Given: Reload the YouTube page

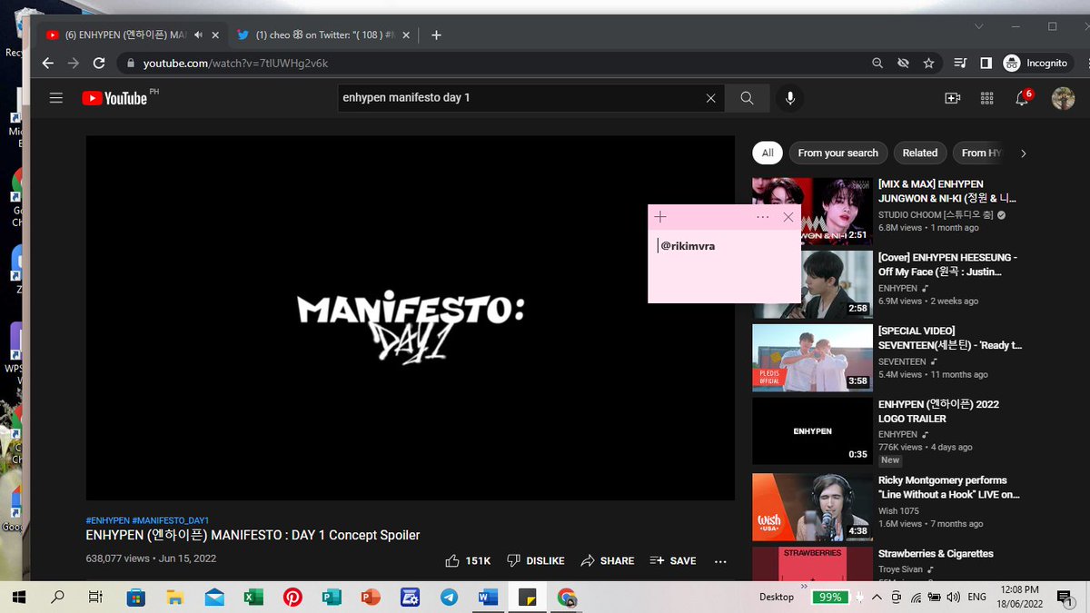Looking at the screenshot, I should click(99, 64).
